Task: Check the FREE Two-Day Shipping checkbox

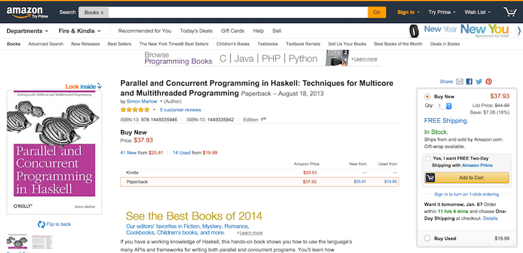Action: [428, 159]
